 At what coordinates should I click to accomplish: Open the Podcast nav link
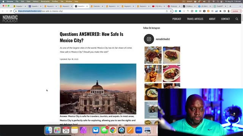(177, 19)
